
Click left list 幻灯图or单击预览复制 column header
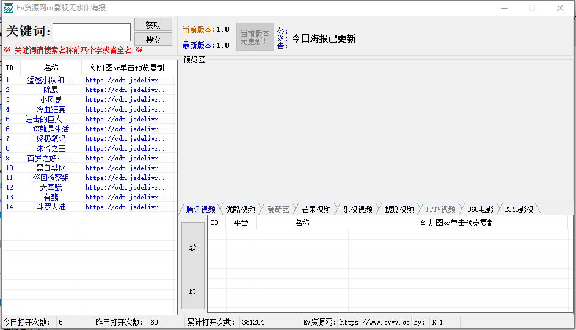point(128,68)
